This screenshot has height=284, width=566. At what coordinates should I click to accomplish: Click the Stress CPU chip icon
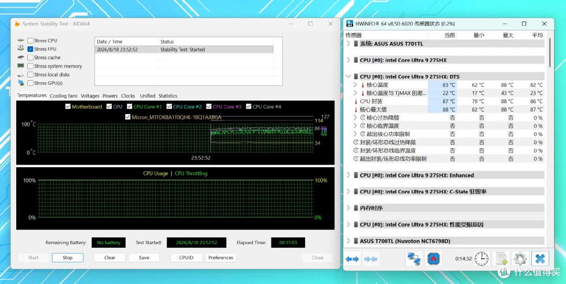click(x=21, y=40)
